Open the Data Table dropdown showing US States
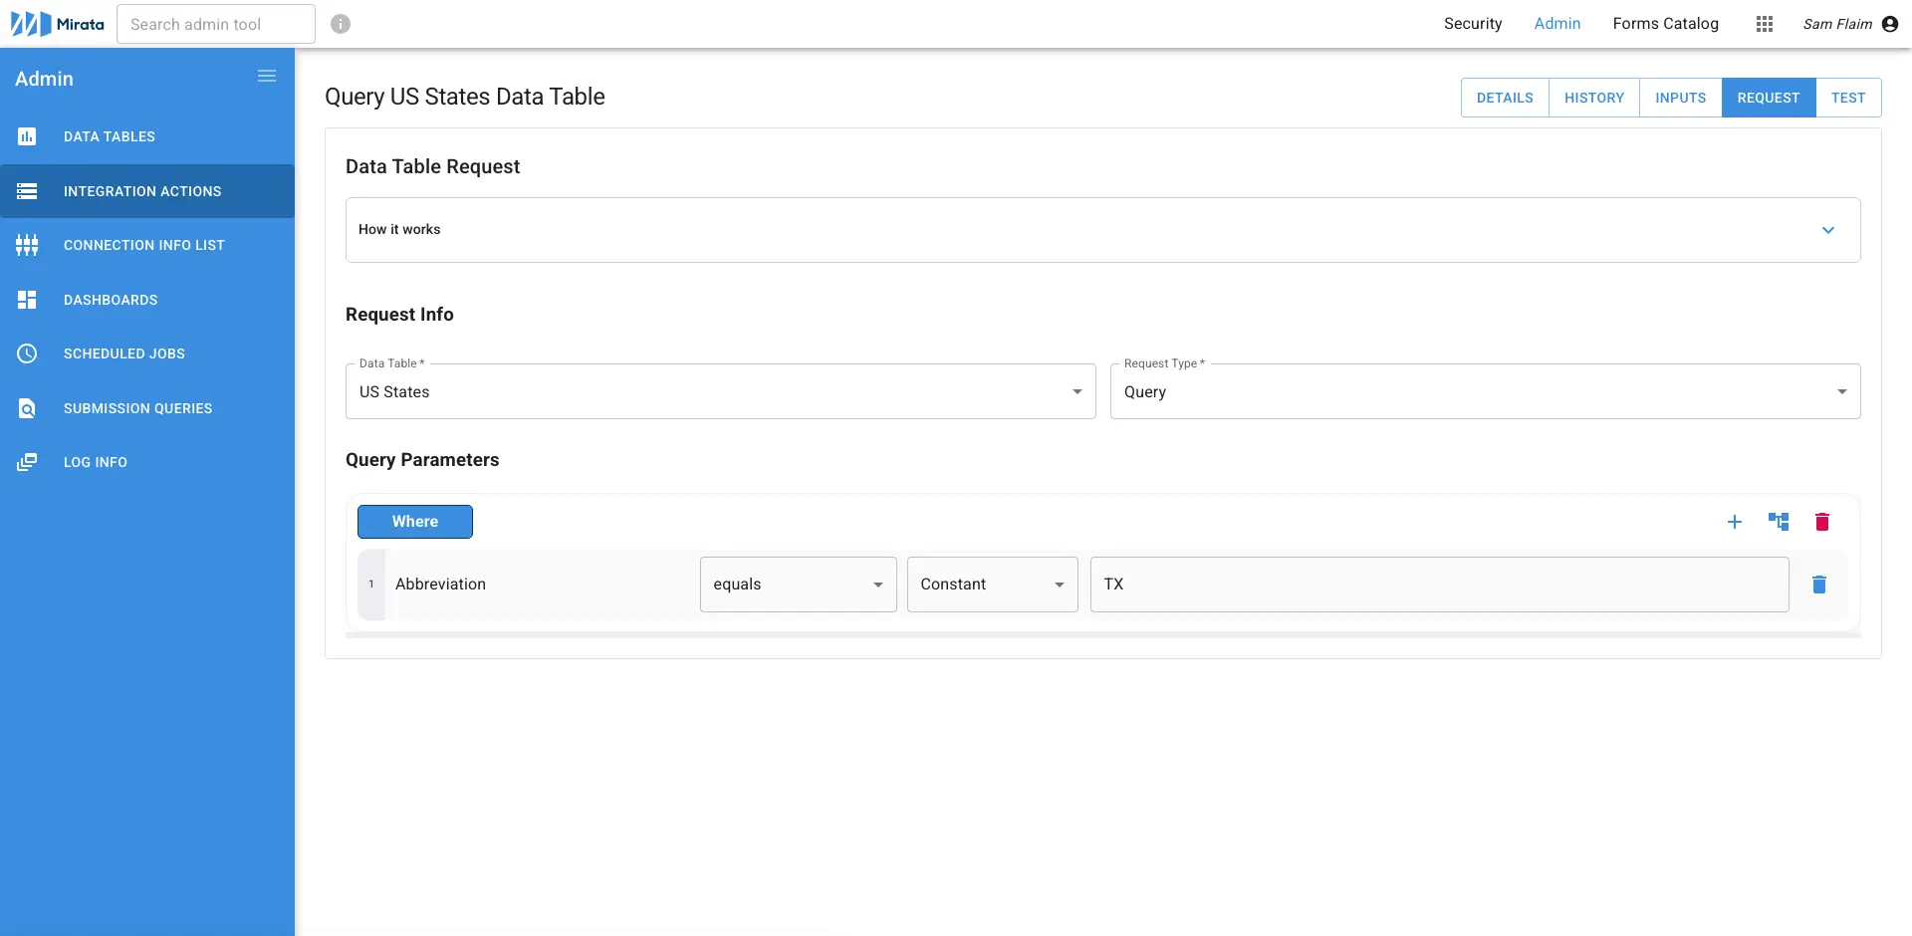The height and width of the screenshot is (936, 1912). click(1075, 391)
